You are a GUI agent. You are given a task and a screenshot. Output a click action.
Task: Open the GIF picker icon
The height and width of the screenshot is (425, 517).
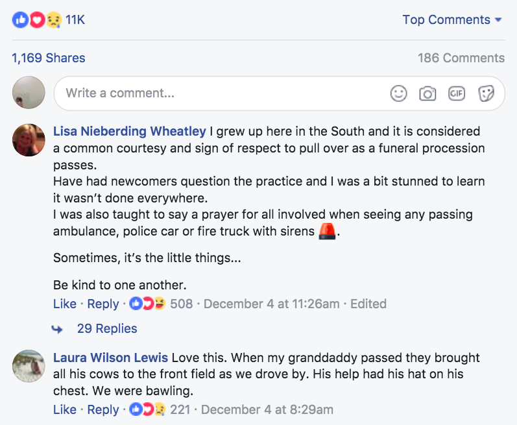click(457, 93)
